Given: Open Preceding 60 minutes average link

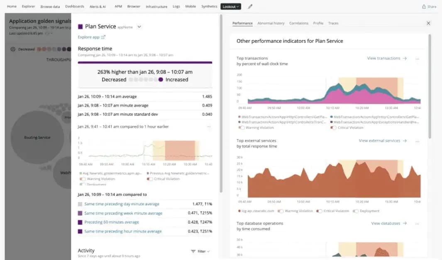Looking at the screenshot, I should coord(112,222).
